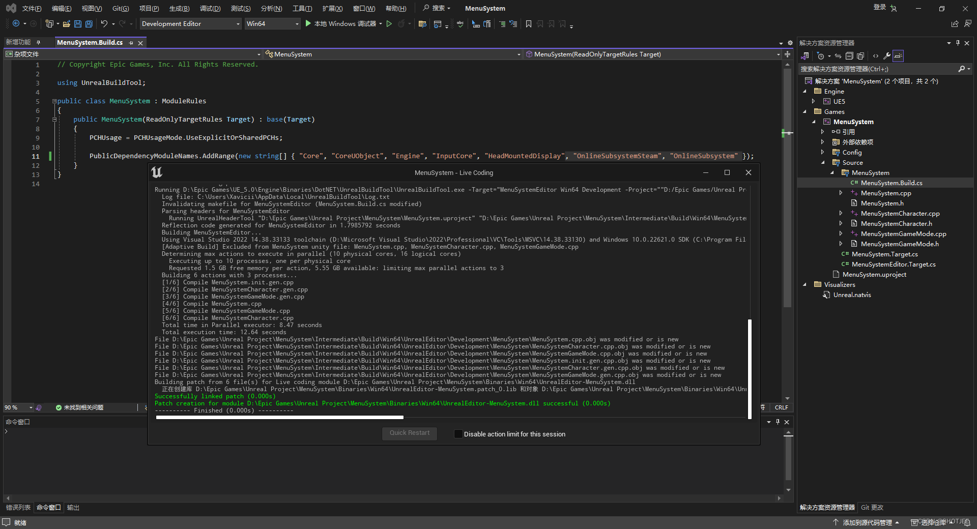Pin the Solution Explorer panel
Screen dimensions: 977x529
point(958,43)
